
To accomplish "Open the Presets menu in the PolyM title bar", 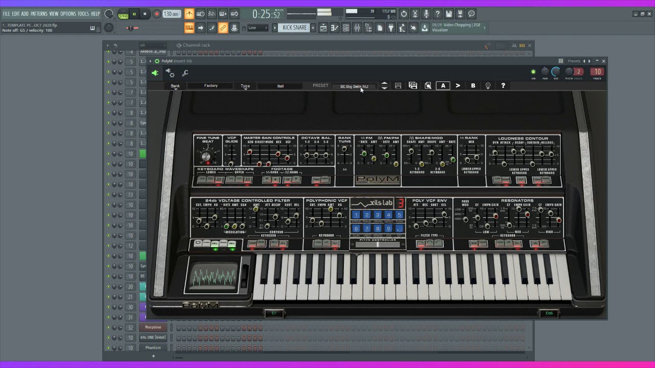I will tap(574, 61).
